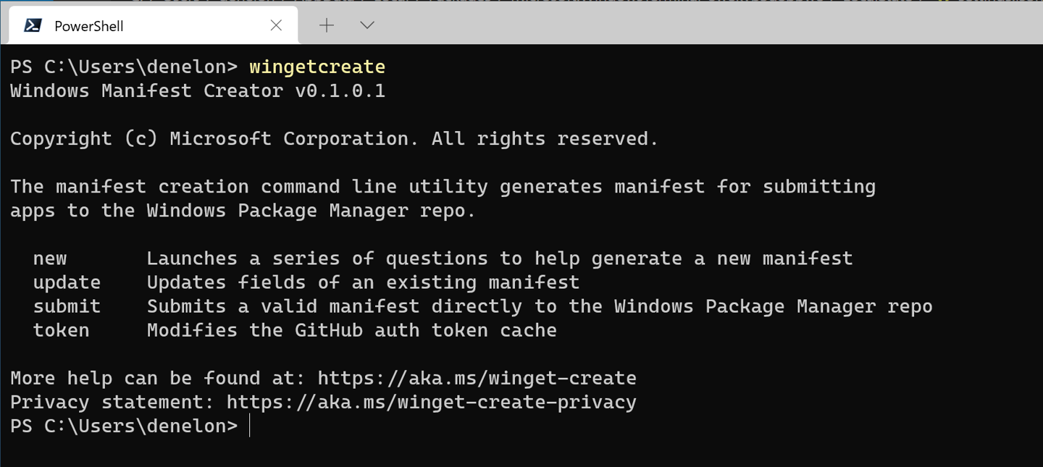1043x467 pixels.
Task: Open a new terminal tab with the plus button
Action: [x=326, y=25]
